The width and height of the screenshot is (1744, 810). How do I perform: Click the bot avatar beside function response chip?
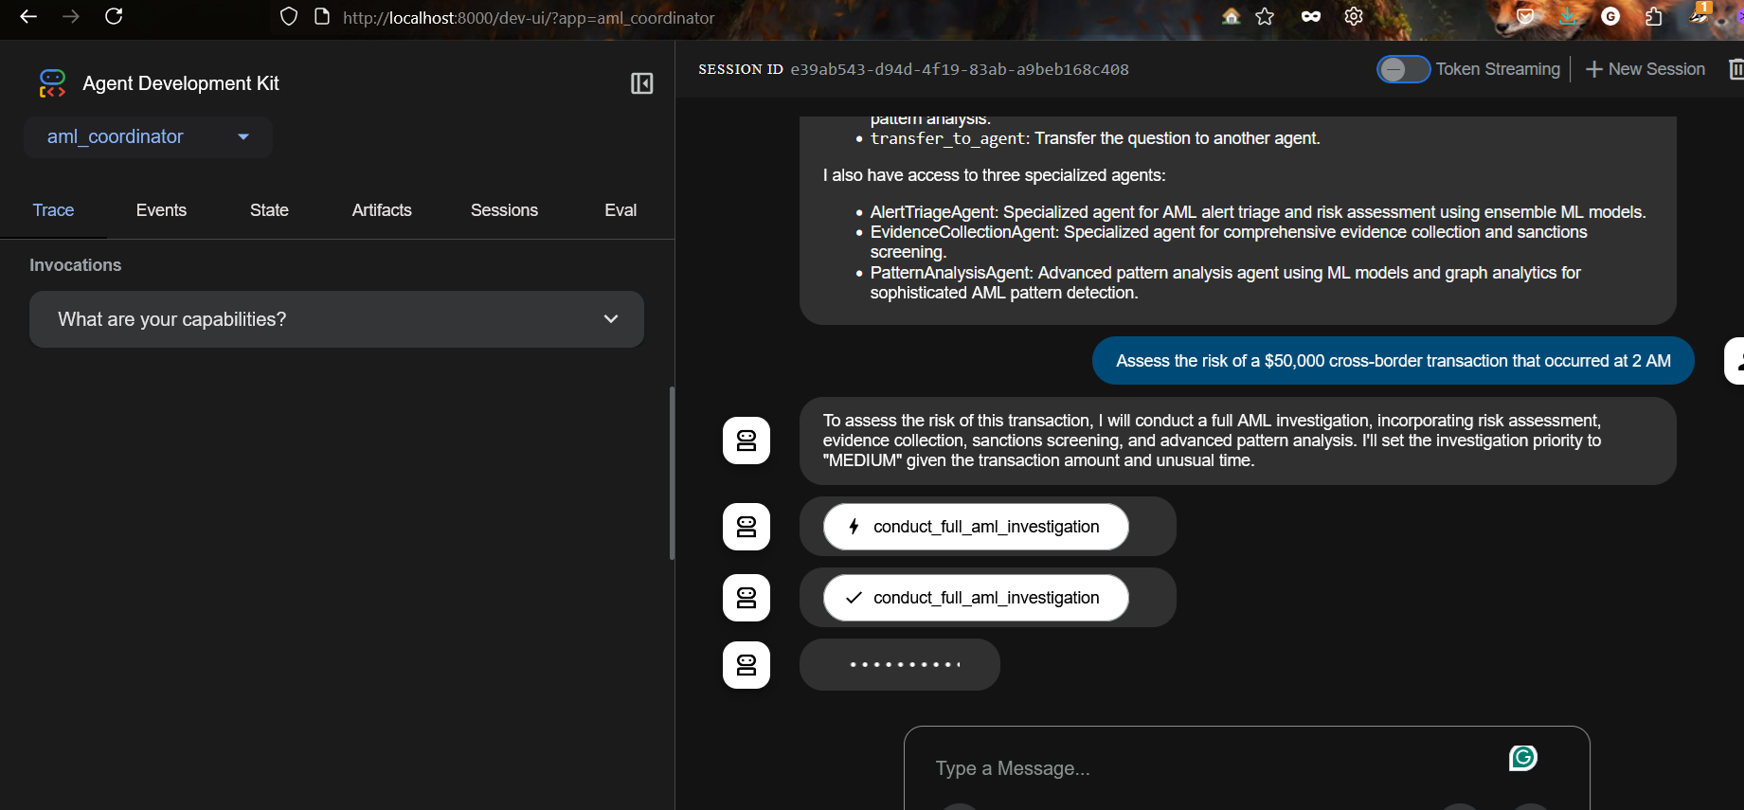[746, 598]
